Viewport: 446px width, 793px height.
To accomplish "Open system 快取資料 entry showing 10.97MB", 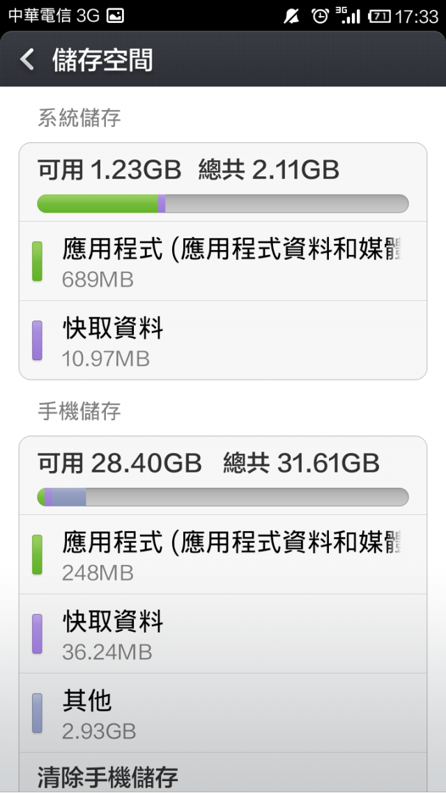I will point(223,340).
